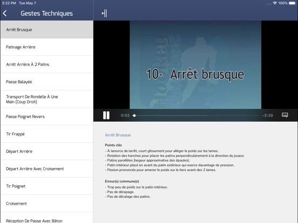Tap the 3:22 PM clock

(x=9, y=3)
